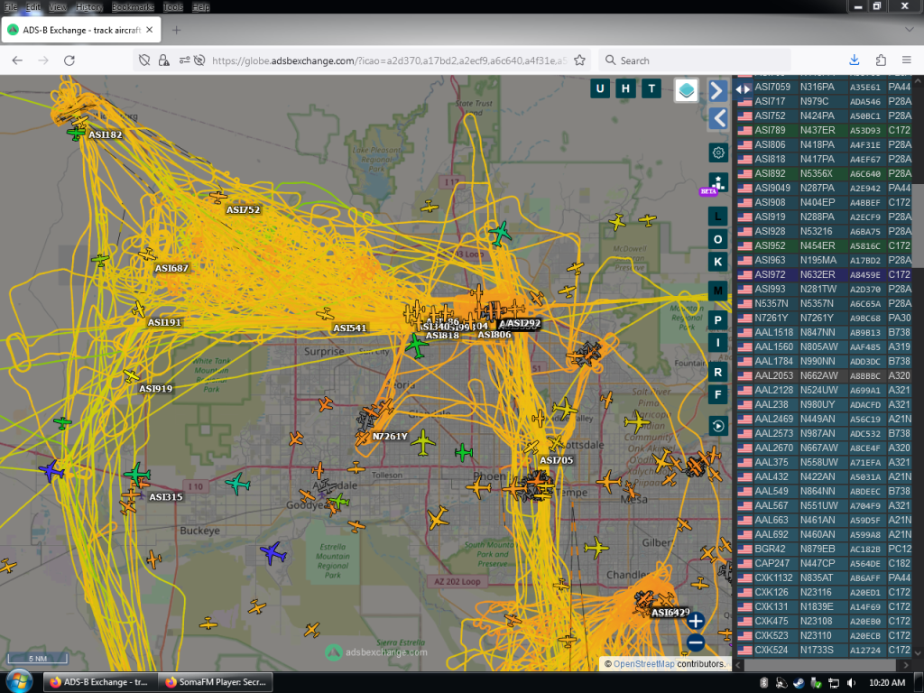Zoom in with plus button
This screenshot has height=693, width=924.
696,621
